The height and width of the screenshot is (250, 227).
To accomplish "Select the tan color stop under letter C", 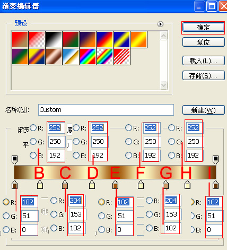I will 65,185.
